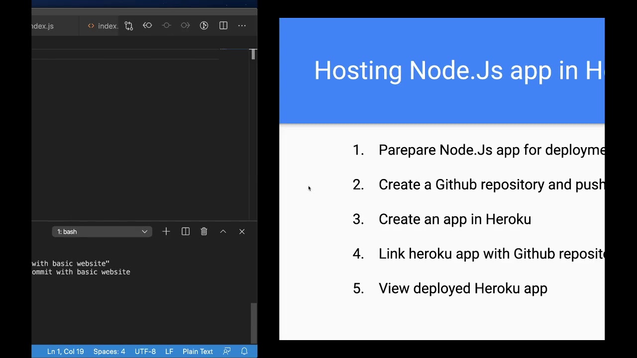
Task: Open the 1: bash terminal dropdown
Action: 102,232
